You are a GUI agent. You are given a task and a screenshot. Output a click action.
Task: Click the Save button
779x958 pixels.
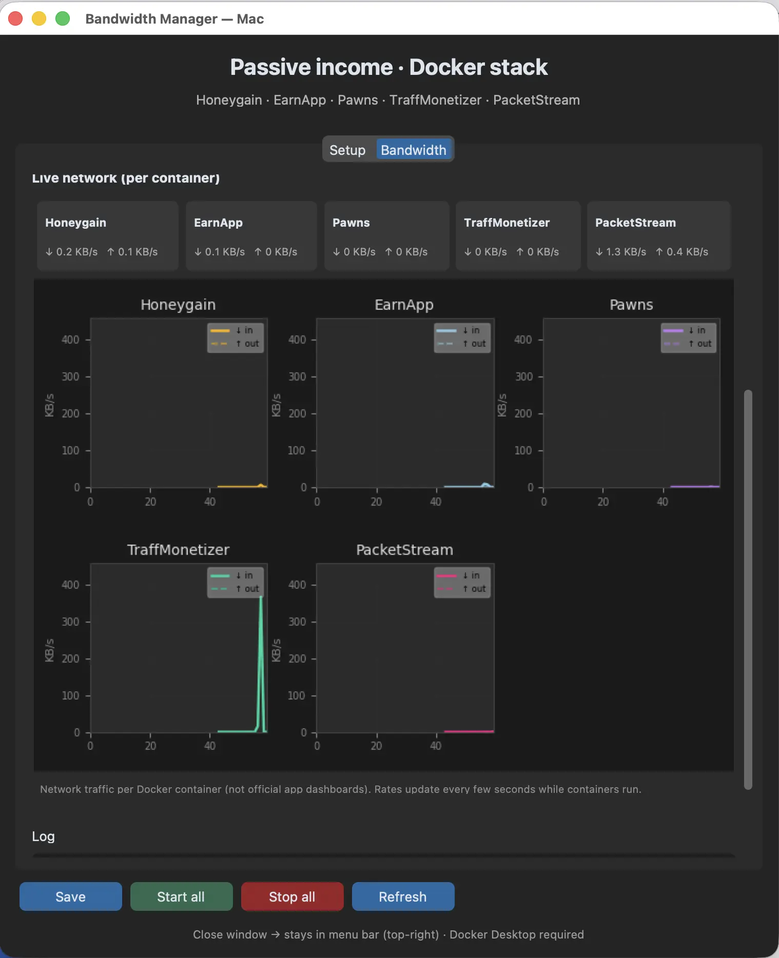[71, 896]
